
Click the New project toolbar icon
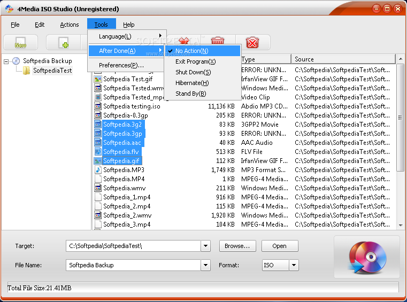pos(20,42)
